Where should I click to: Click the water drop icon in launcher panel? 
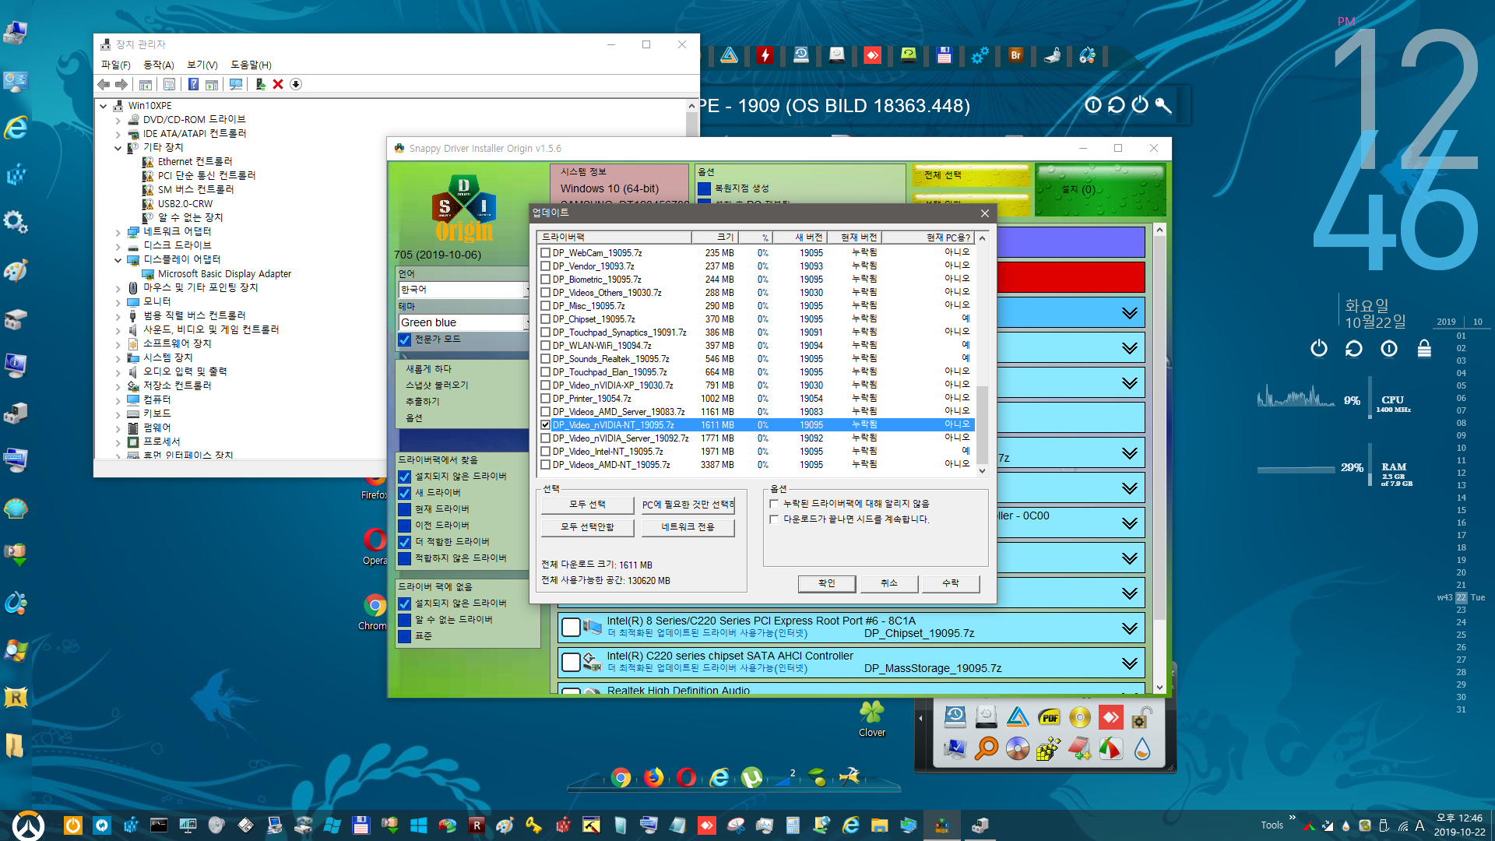click(1142, 748)
